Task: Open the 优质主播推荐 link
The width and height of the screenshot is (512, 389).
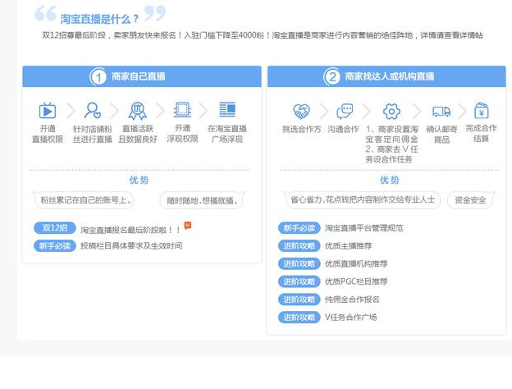Action: 348,246
